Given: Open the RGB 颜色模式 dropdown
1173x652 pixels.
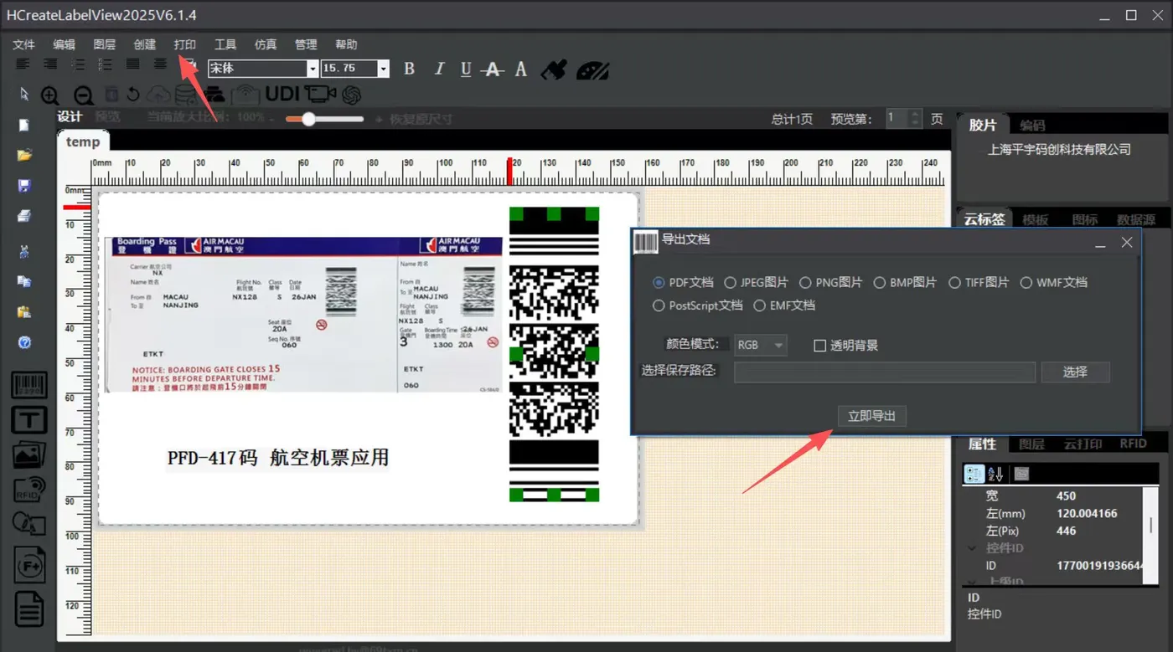Looking at the screenshot, I should (761, 345).
